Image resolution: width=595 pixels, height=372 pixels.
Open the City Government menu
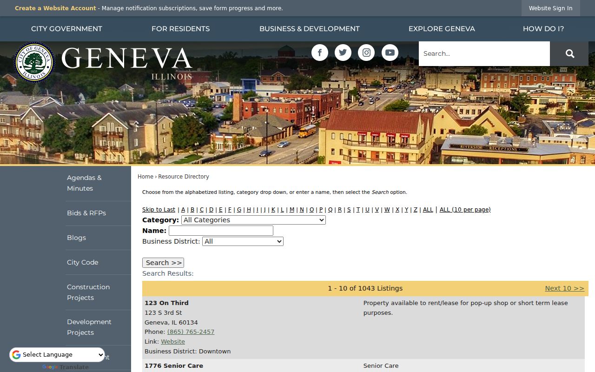tap(66, 29)
